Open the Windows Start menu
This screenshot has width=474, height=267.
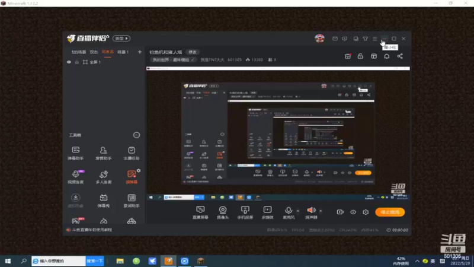coord(8,261)
